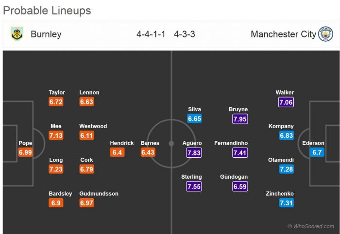Viewport: 340px width, 234px height.
Task: Click Silva's 6.65 rating badge
Action: [x=194, y=119]
